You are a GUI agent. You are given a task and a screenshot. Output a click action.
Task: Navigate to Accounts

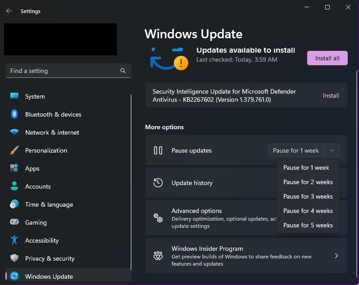(x=68, y=186)
